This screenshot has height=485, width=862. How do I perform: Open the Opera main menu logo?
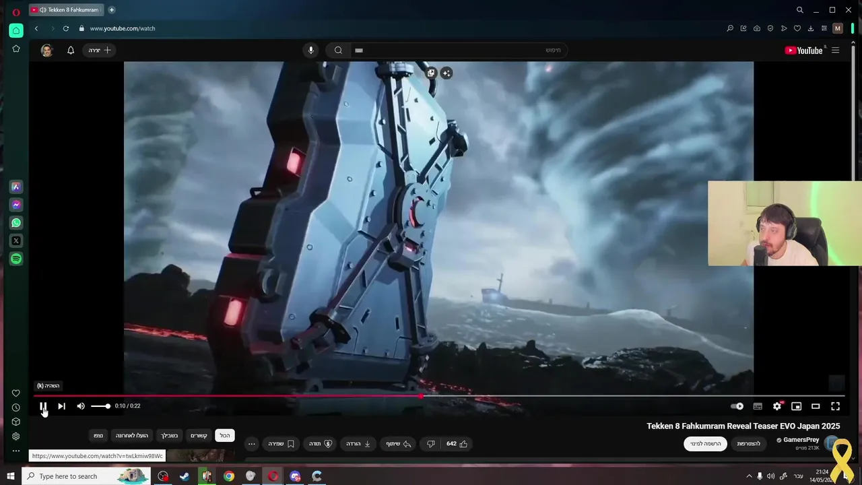click(x=15, y=11)
